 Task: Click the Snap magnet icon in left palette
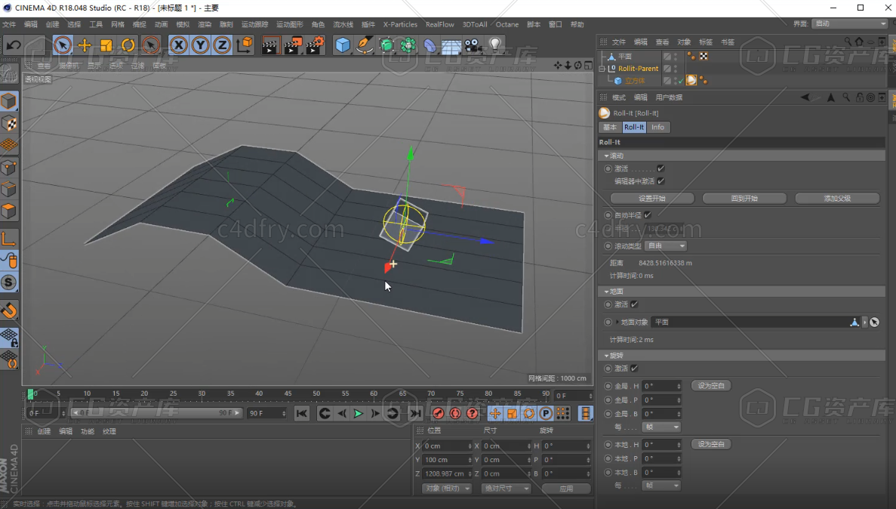(x=8, y=310)
